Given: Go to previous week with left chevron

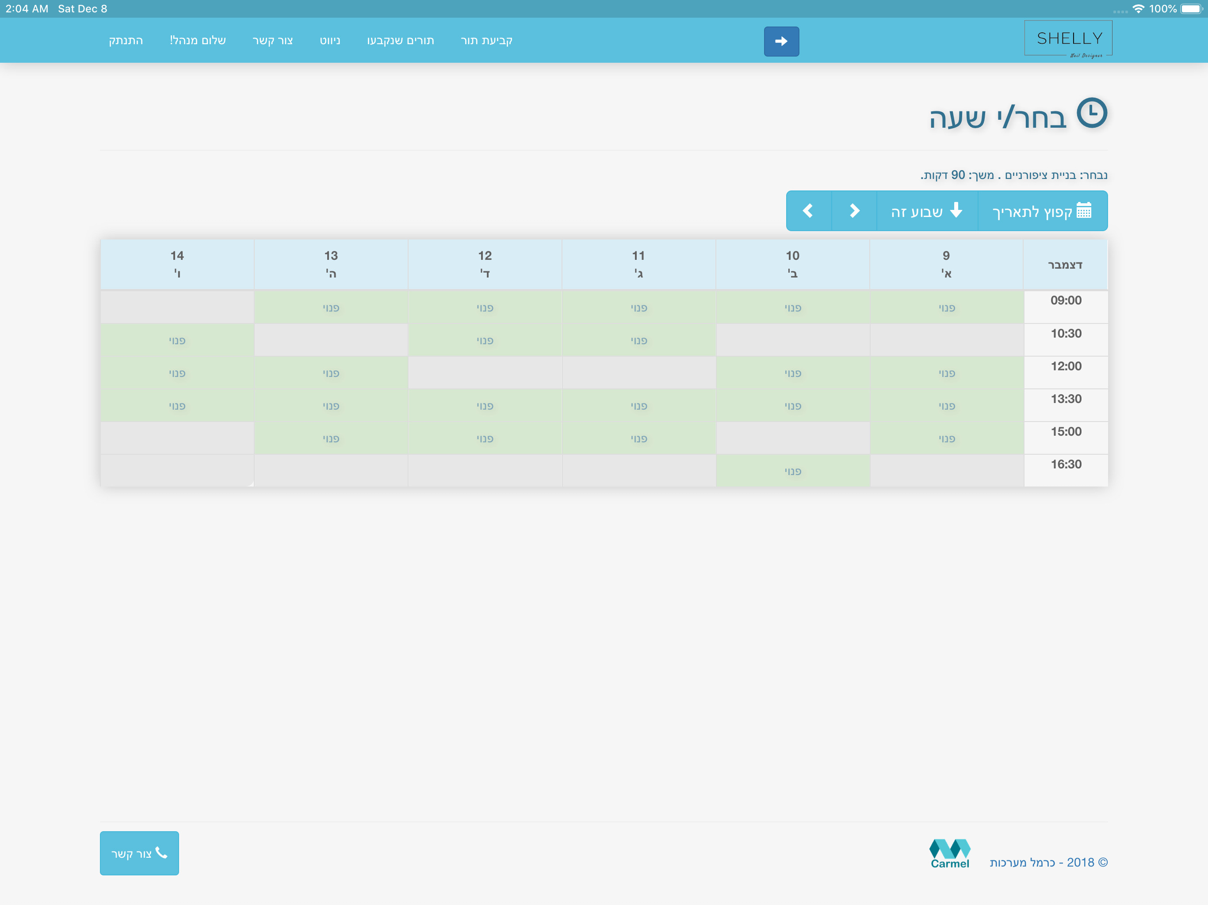Looking at the screenshot, I should click(808, 211).
